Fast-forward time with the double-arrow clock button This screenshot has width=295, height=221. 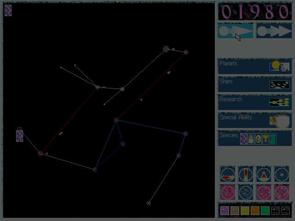coord(274,31)
